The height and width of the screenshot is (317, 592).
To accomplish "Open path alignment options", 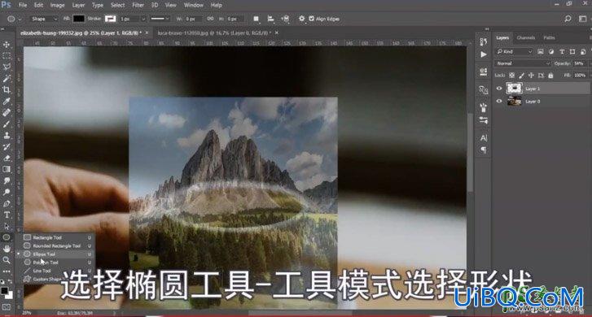I will click(x=270, y=19).
